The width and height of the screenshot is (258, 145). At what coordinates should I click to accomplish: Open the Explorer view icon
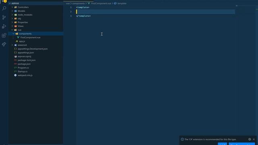coord(4,1)
